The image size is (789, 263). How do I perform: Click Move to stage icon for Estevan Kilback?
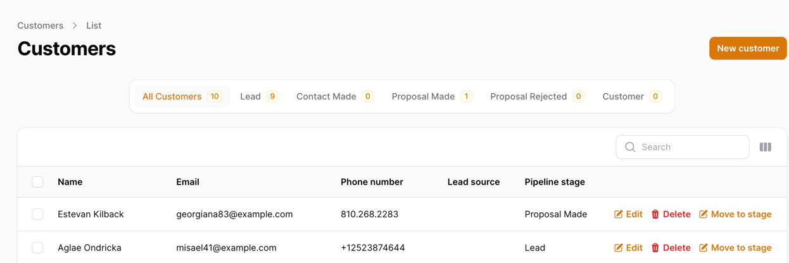704,214
